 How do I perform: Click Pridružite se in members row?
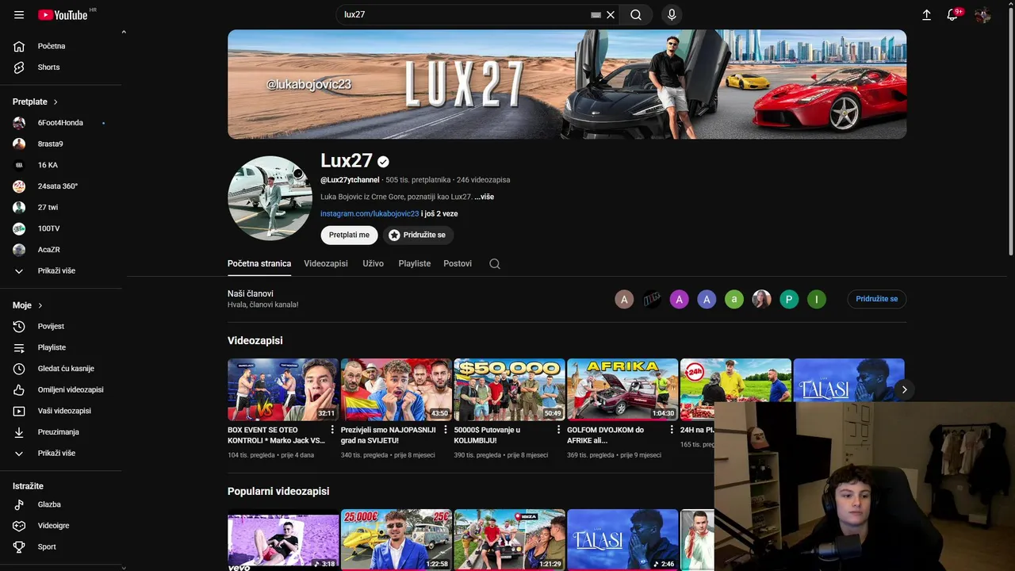point(877,299)
